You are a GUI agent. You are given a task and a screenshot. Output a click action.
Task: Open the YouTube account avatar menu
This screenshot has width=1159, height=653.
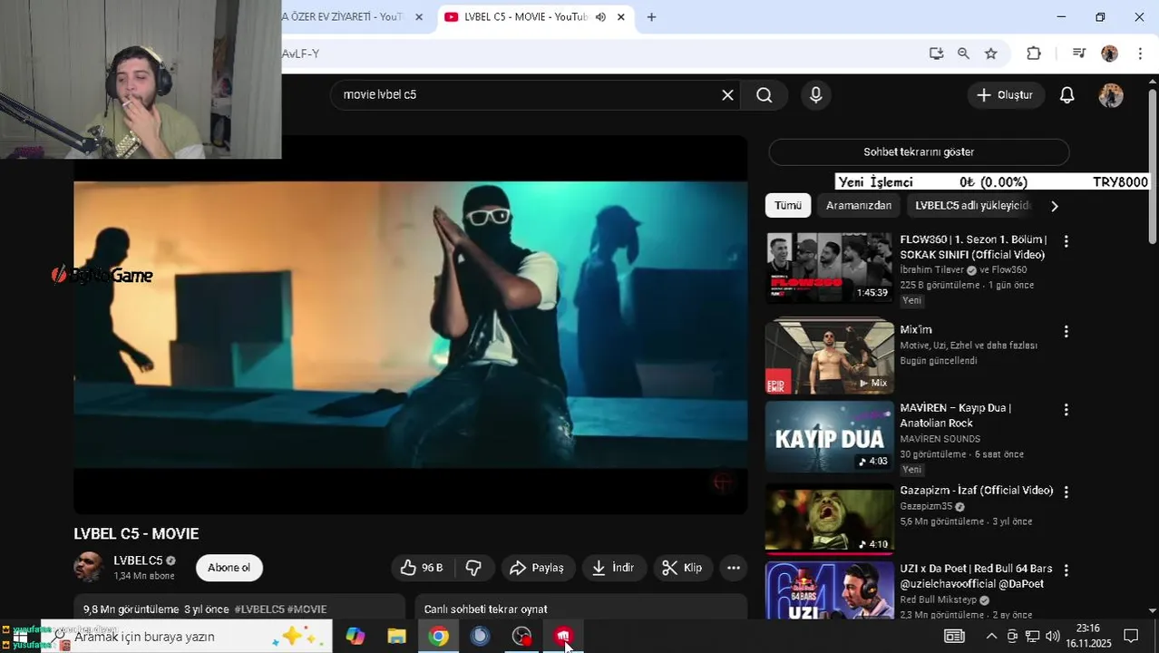click(x=1111, y=94)
